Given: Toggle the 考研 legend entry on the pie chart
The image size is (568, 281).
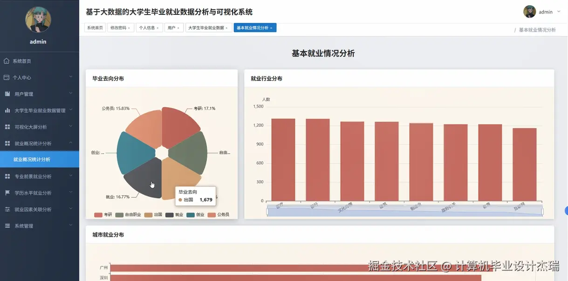Looking at the screenshot, I should pos(103,215).
